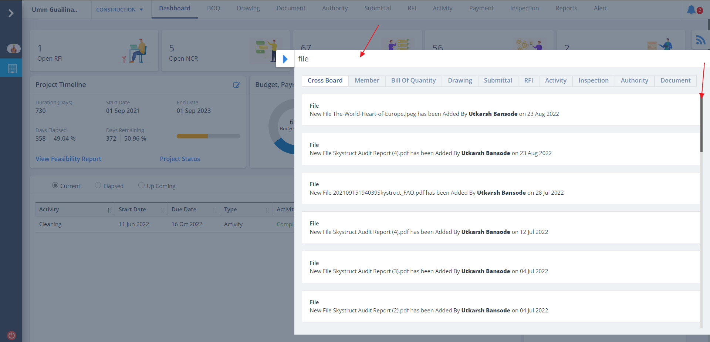Collapse search panel with blue arrow
The width and height of the screenshot is (710, 342).
(x=285, y=59)
